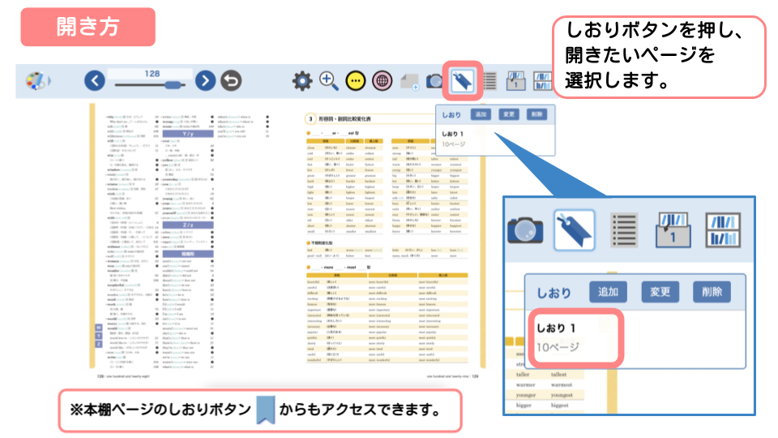Click the yellow speech bubble icon
Viewport: 778px width, 438px height.
(355, 81)
